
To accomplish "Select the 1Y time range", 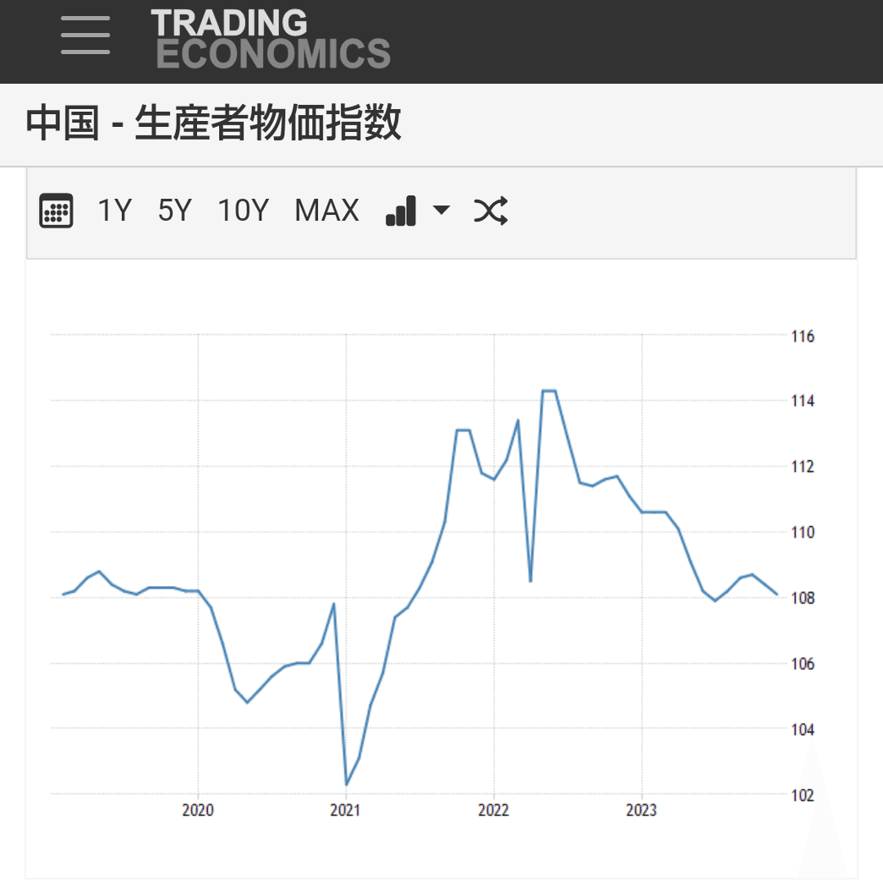I will [x=114, y=211].
